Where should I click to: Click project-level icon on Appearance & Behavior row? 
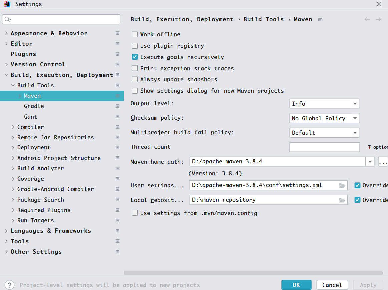point(117,33)
